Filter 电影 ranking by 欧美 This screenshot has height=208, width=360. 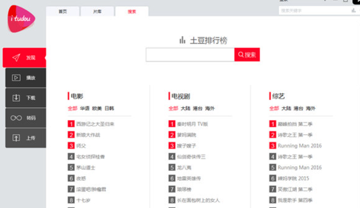pyautogui.click(x=97, y=108)
